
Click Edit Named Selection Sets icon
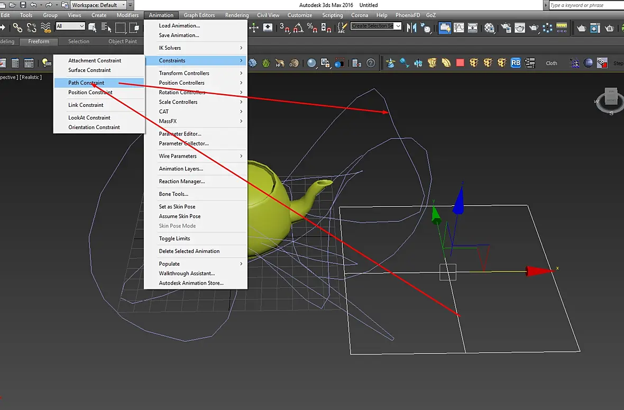coord(342,28)
